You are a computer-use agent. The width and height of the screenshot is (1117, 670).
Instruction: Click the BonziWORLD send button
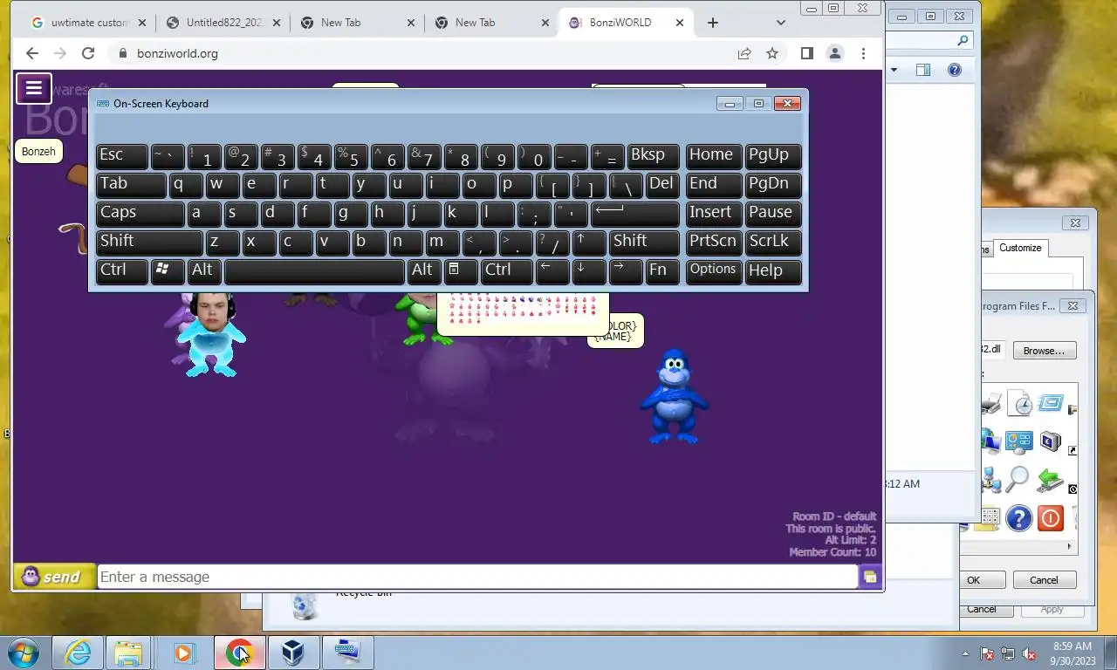(54, 577)
